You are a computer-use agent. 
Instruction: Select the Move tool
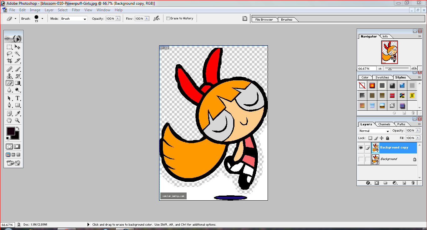[x=18, y=47]
